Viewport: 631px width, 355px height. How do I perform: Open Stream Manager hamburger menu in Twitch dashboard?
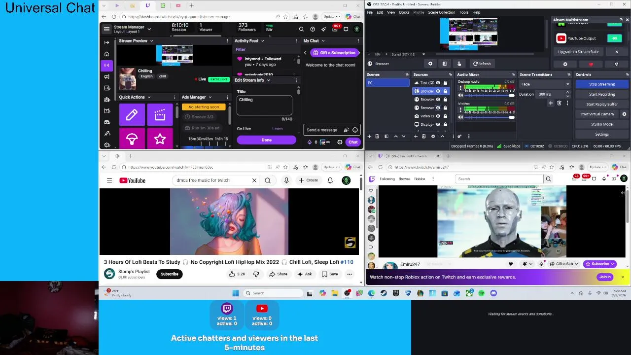coord(106,29)
